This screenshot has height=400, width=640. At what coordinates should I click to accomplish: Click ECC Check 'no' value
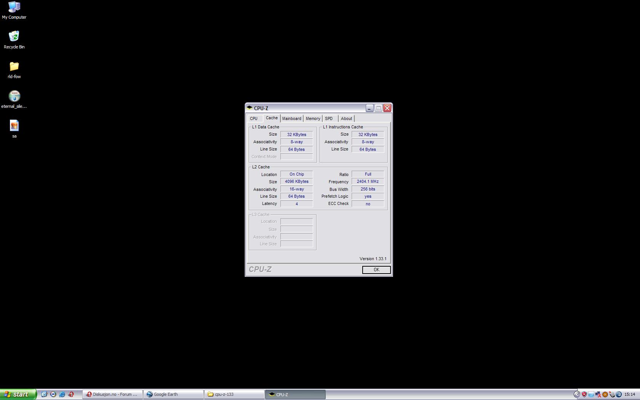368,204
